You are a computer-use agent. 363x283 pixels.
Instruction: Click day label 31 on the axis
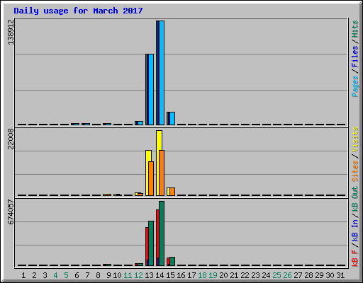pyautogui.click(x=340, y=275)
